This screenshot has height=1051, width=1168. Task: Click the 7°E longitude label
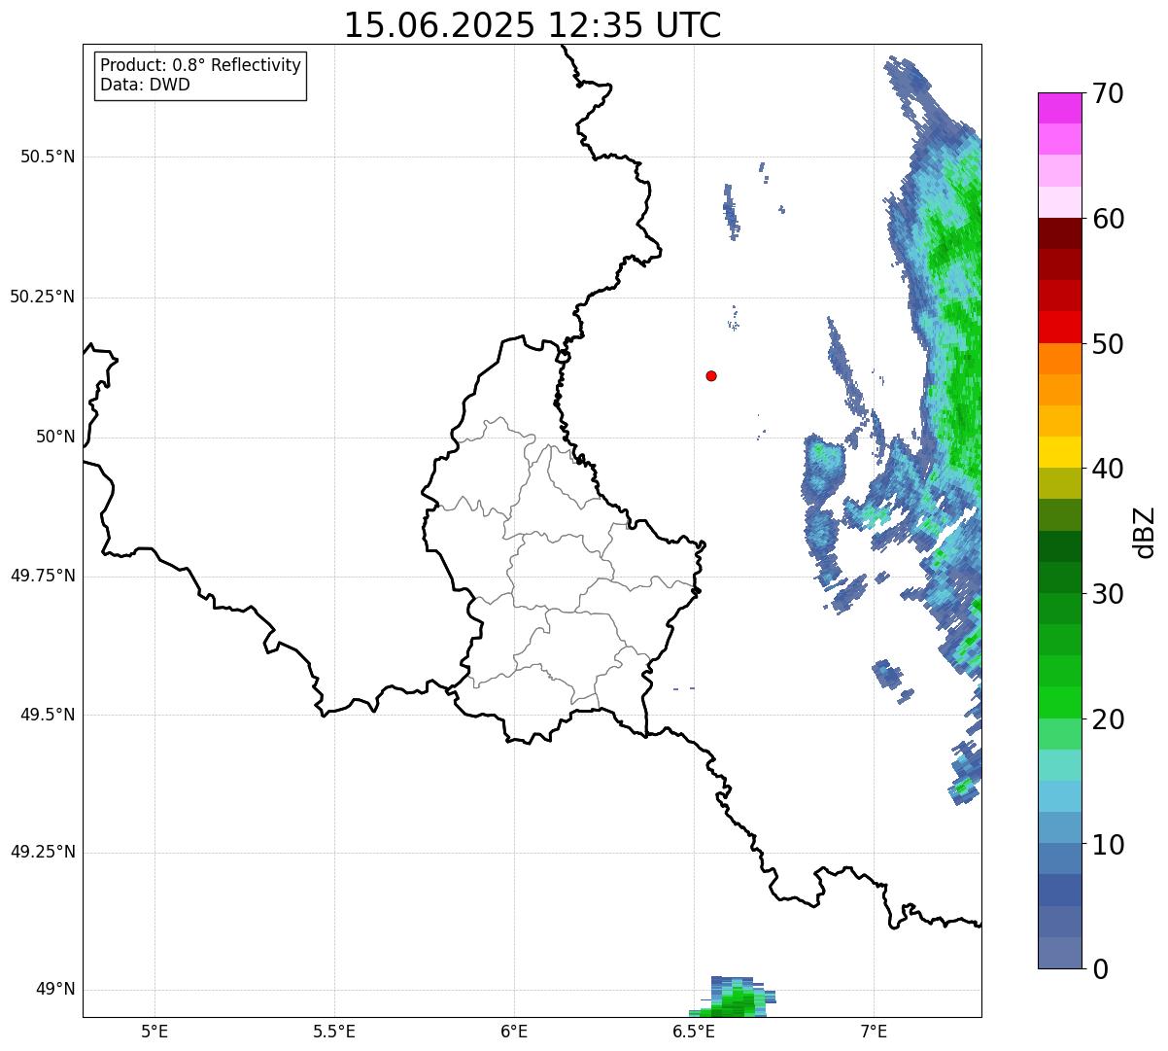(875, 1031)
